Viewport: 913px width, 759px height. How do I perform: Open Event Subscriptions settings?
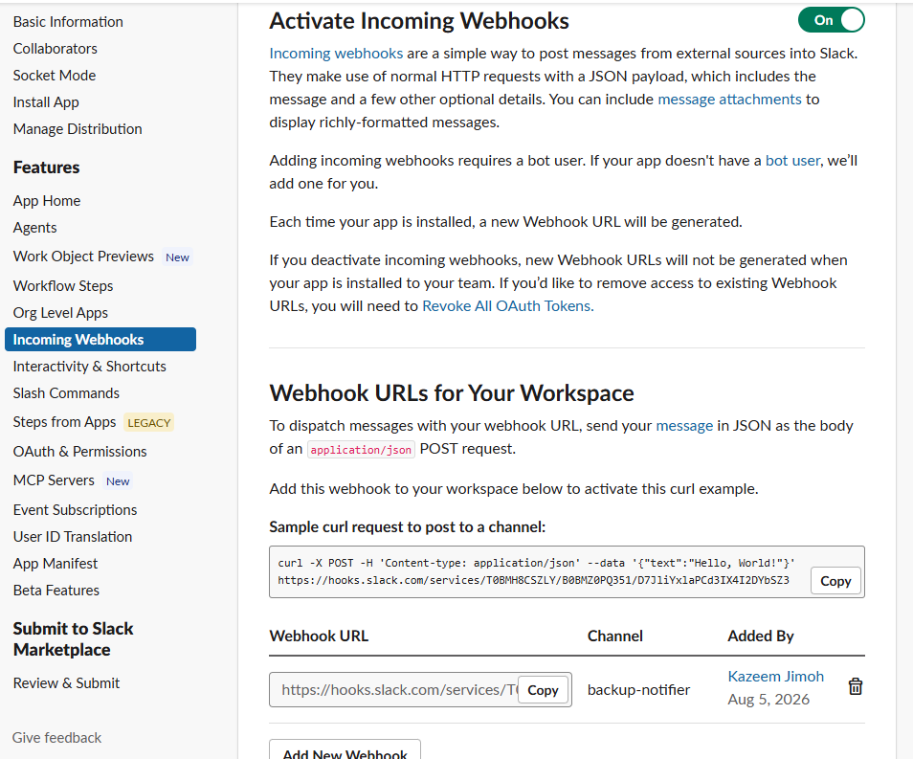[75, 510]
